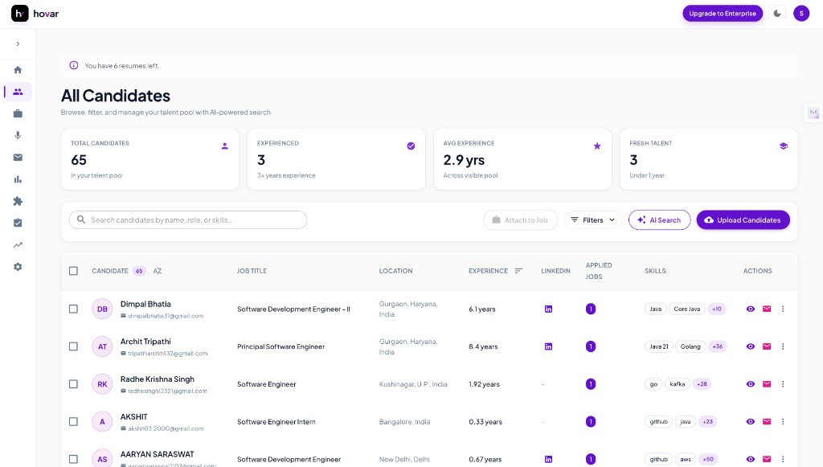Screen dimensions: 823x467
Task: View Dimpal Bhatia with eye icon
Action: [750, 309]
